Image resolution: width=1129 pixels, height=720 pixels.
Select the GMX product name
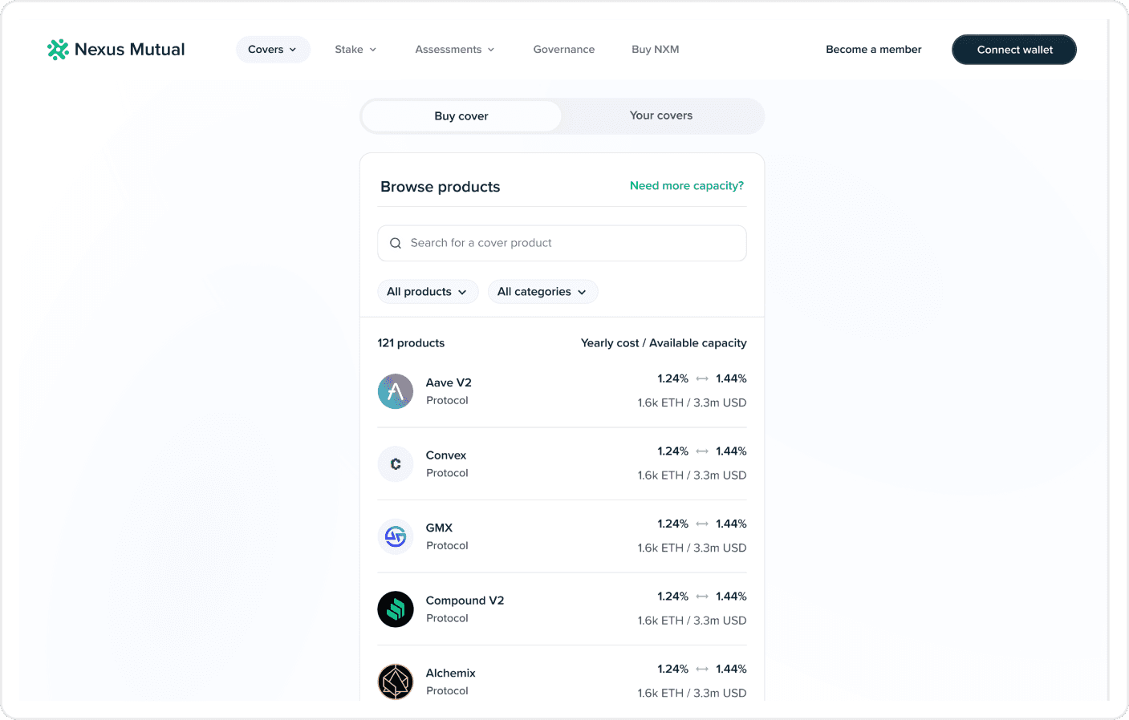click(x=440, y=528)
